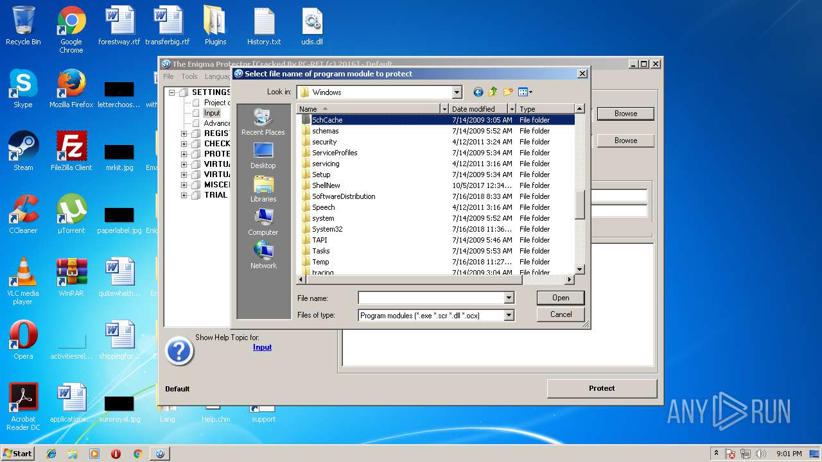The width and height of the screenshot is (822, 462).
Task: Open Computer in places bar
Action: tap(263, 222)
